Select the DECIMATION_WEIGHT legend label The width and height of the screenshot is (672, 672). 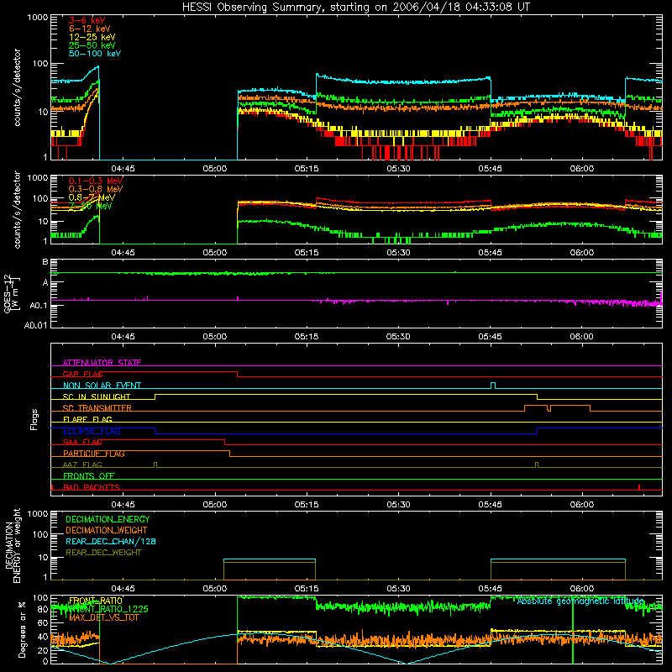tap(107, 530)
